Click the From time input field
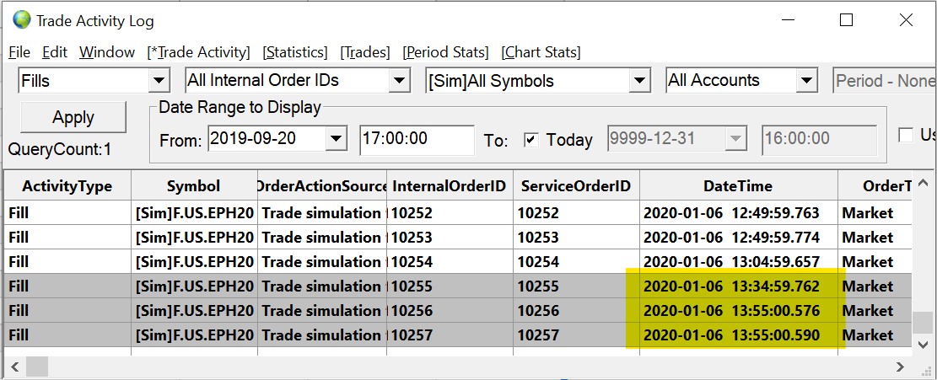Image resolution: width=937 pixels, height=380 pixels. [x=417, y=139]
